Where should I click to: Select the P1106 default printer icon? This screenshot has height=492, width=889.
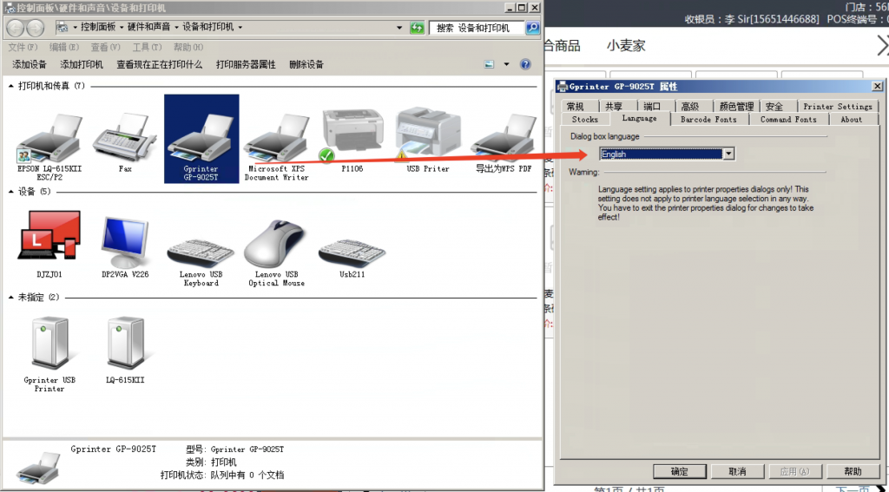(x=351, y=134)
